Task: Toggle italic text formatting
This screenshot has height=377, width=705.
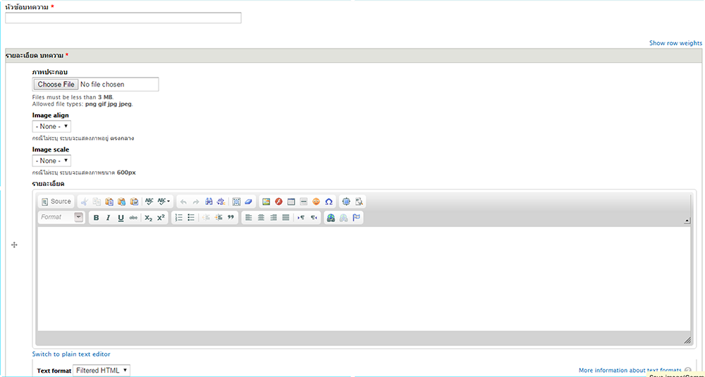Action: [x=108, y=218]
